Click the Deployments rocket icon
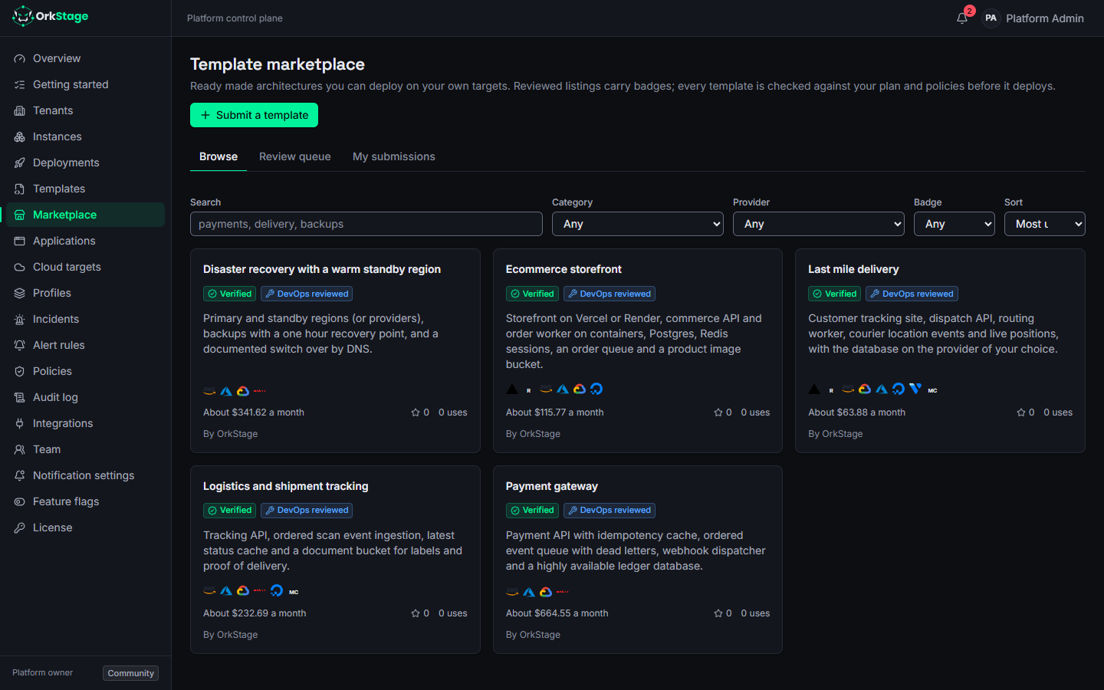This screenshot has height=690, width=1104. point(20,163)
